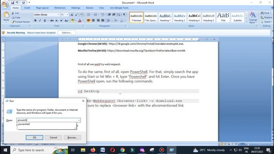Open Opera browser from the taskbar

(113, 150)
